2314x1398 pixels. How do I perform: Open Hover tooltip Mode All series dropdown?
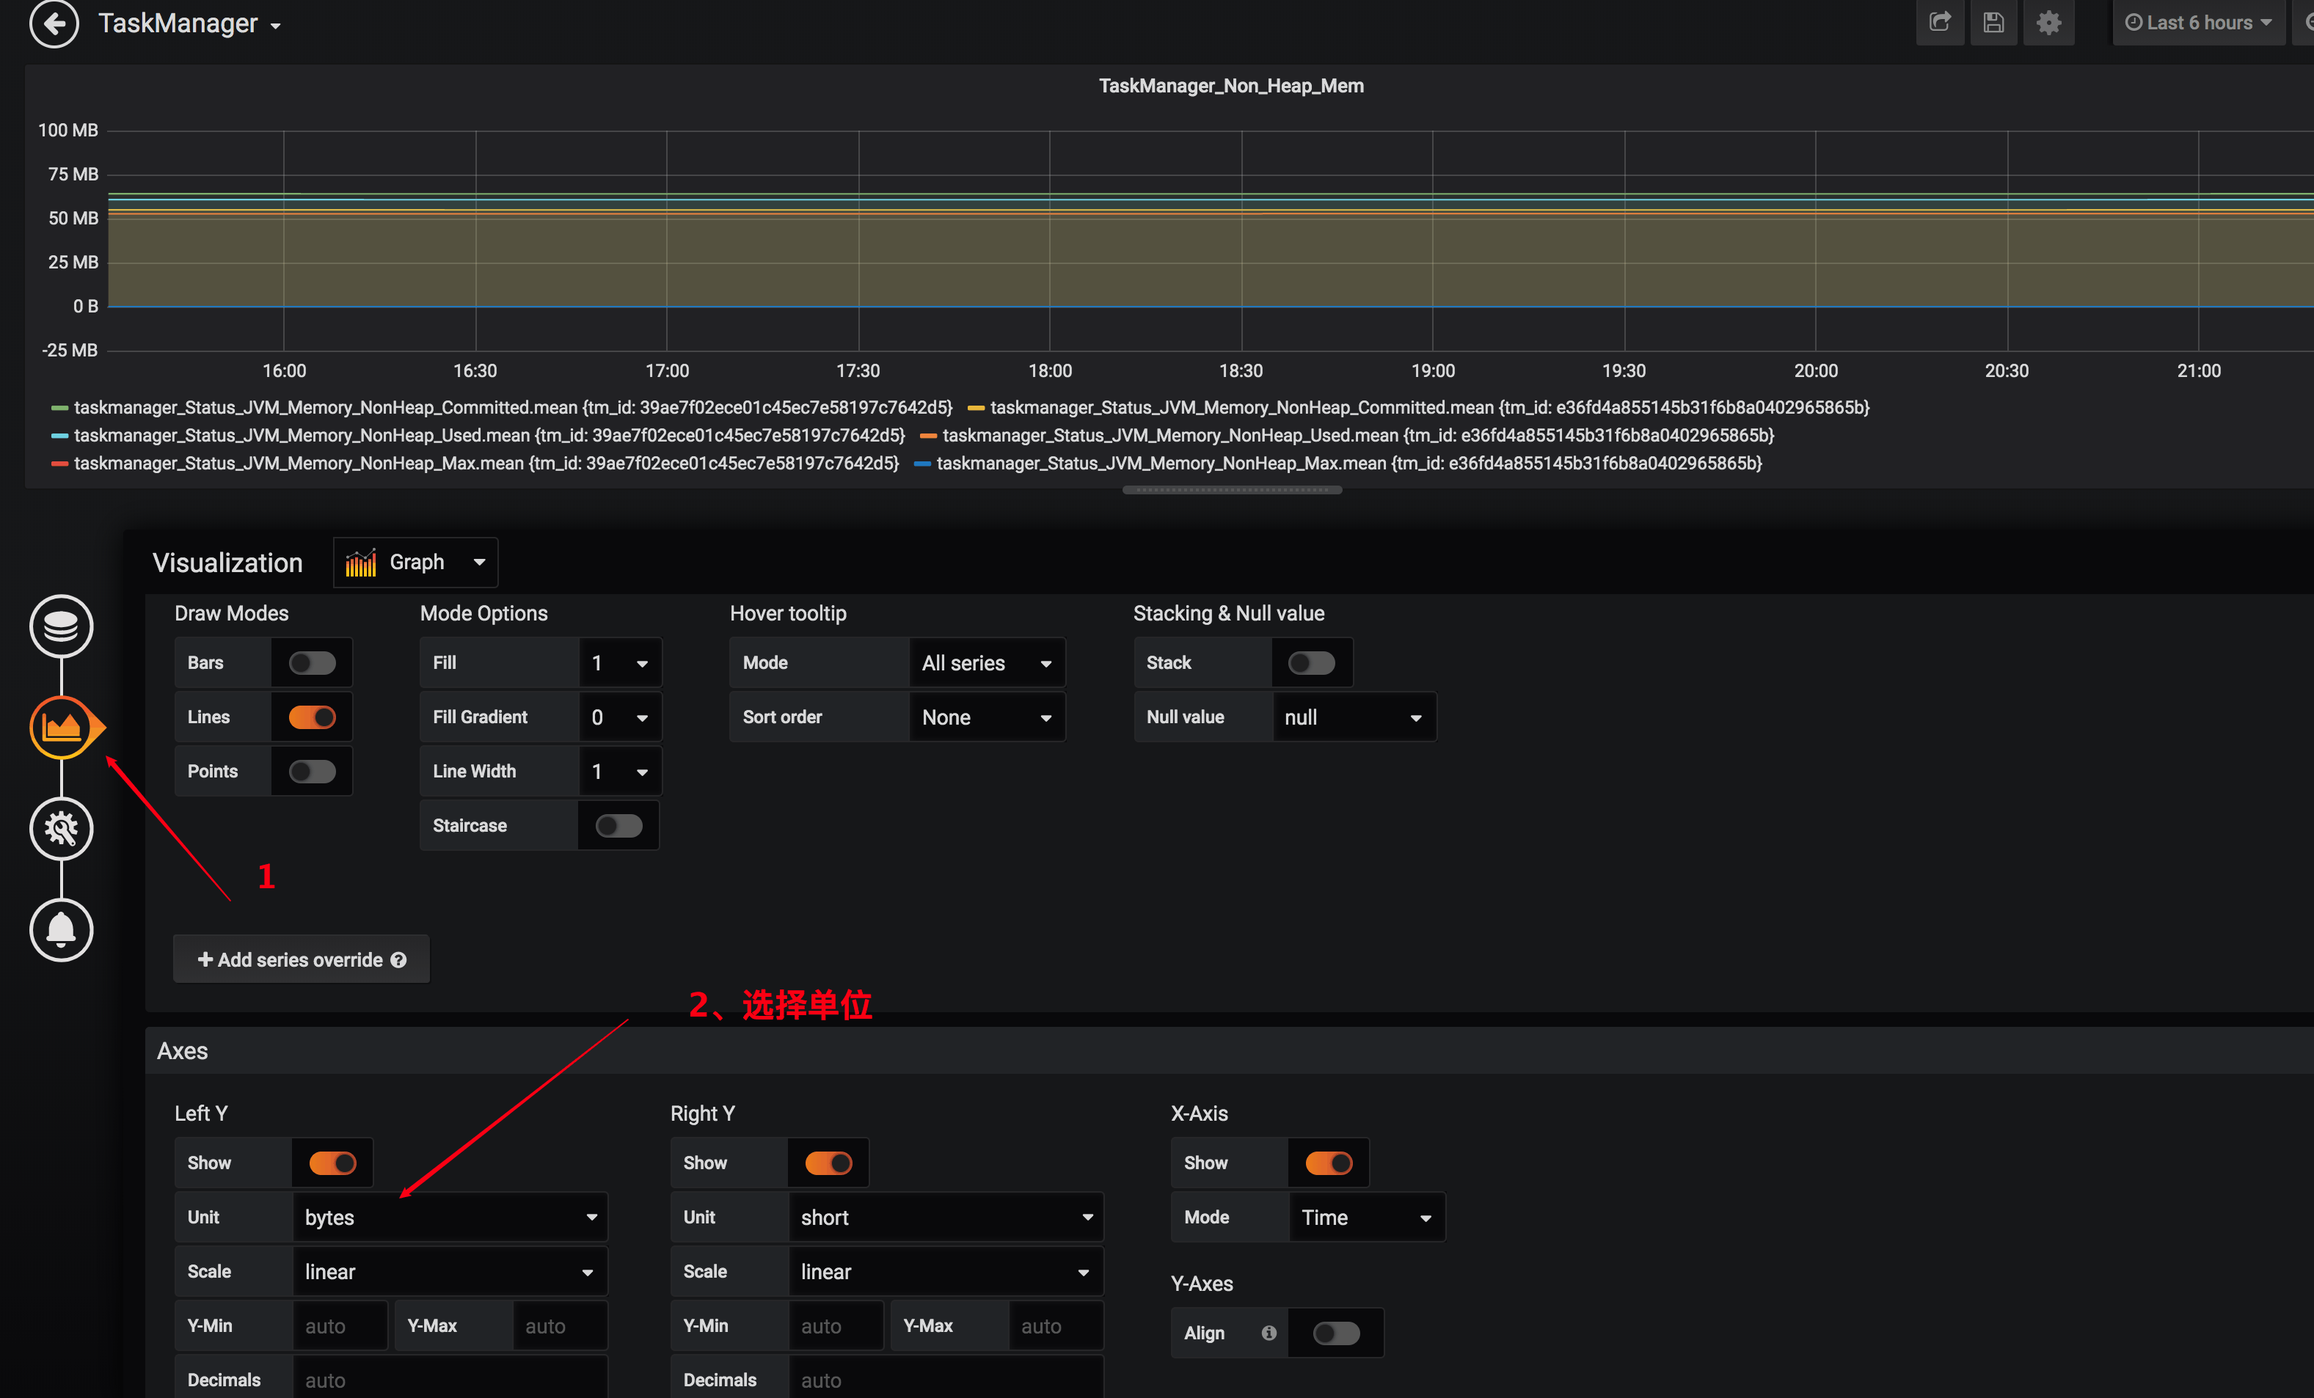pos(987,663)
